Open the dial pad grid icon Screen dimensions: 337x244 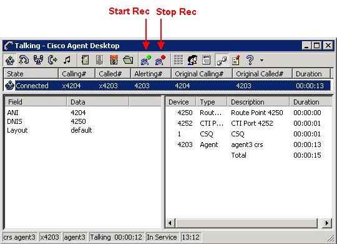click(x=178, y=60)
